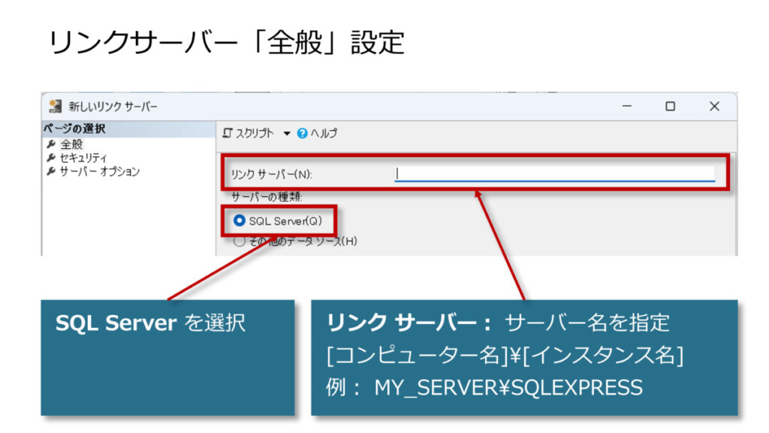Expand the スクリプト dropdown arrow
The height and width of the screenshot is (433, 769).
[x=287, y=133]
